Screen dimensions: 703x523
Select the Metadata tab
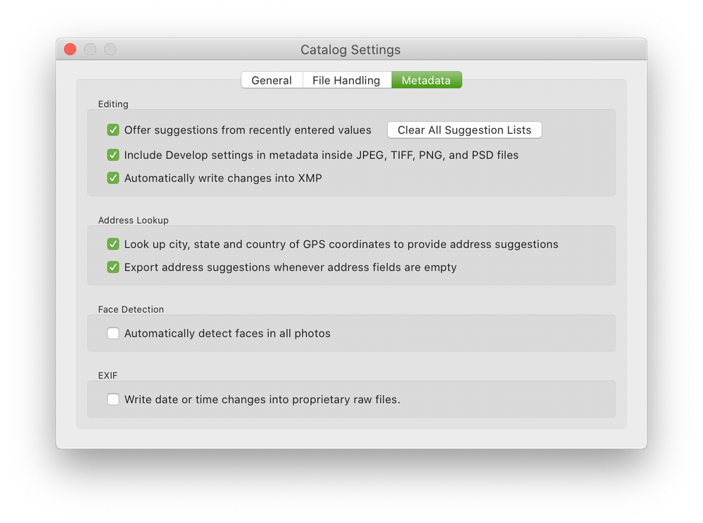[x=426, y=80]
